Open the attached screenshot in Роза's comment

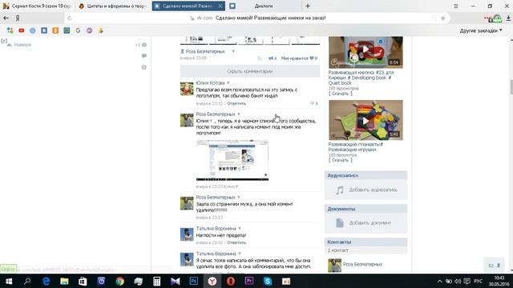[x=232, y=160]
